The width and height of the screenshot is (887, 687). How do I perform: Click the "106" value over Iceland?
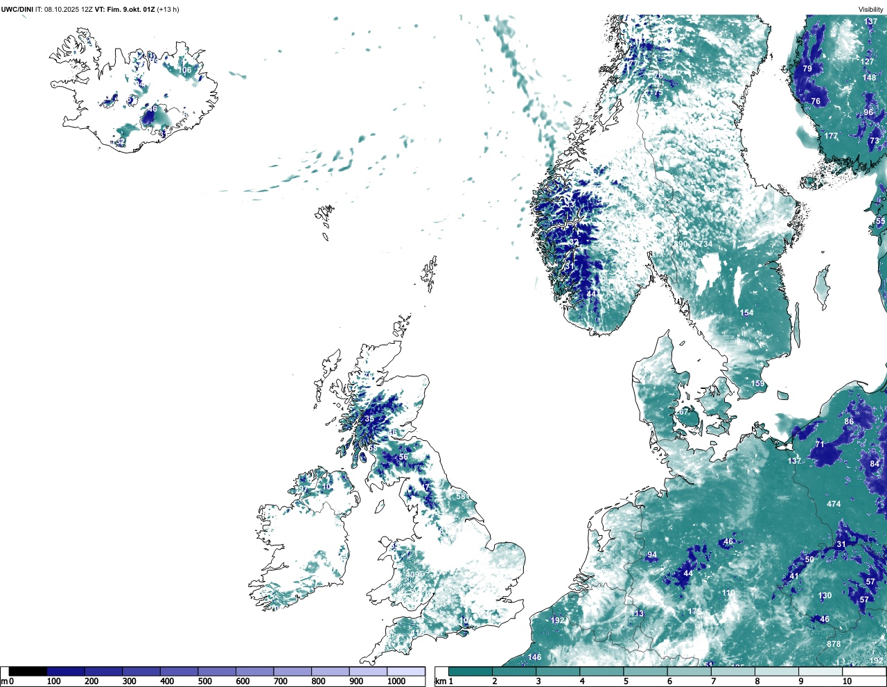click(185, 70)
